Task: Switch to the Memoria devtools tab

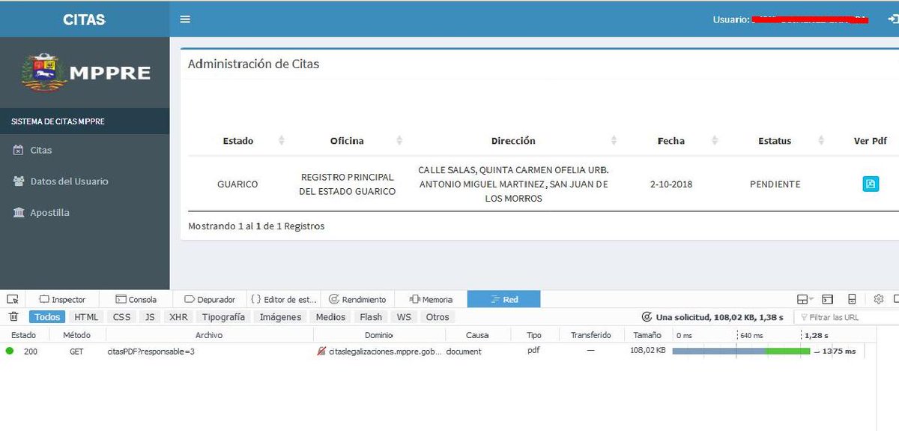Action: tap(431, 299)
